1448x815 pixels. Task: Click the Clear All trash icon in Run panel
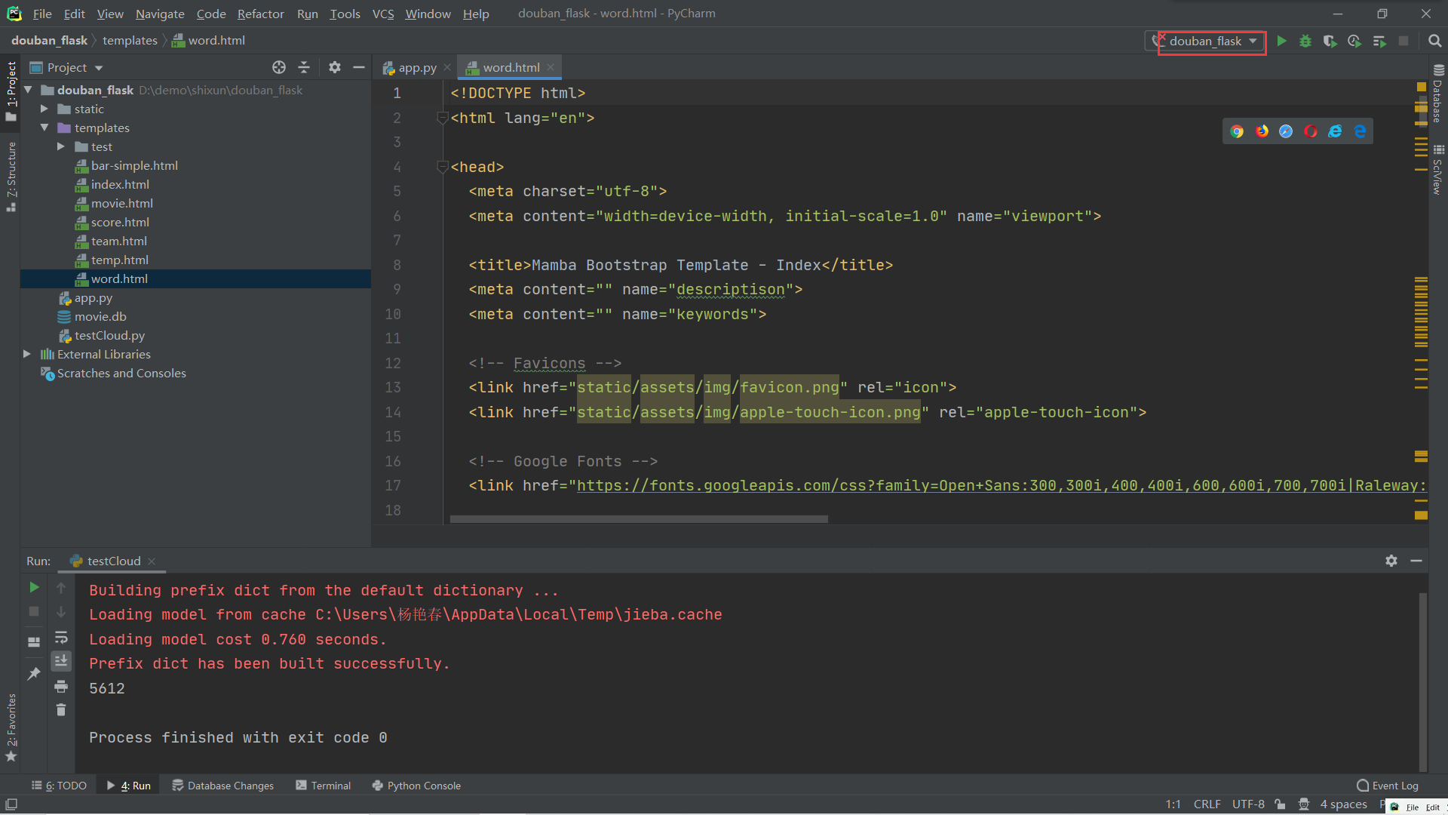tap(61, 710)
